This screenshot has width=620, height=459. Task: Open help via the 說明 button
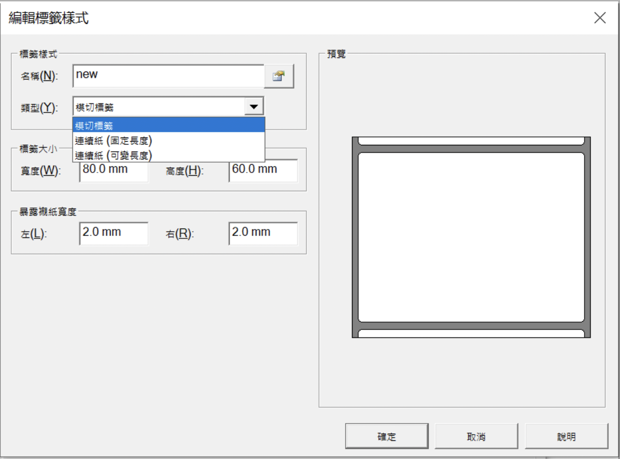point(566,436)
